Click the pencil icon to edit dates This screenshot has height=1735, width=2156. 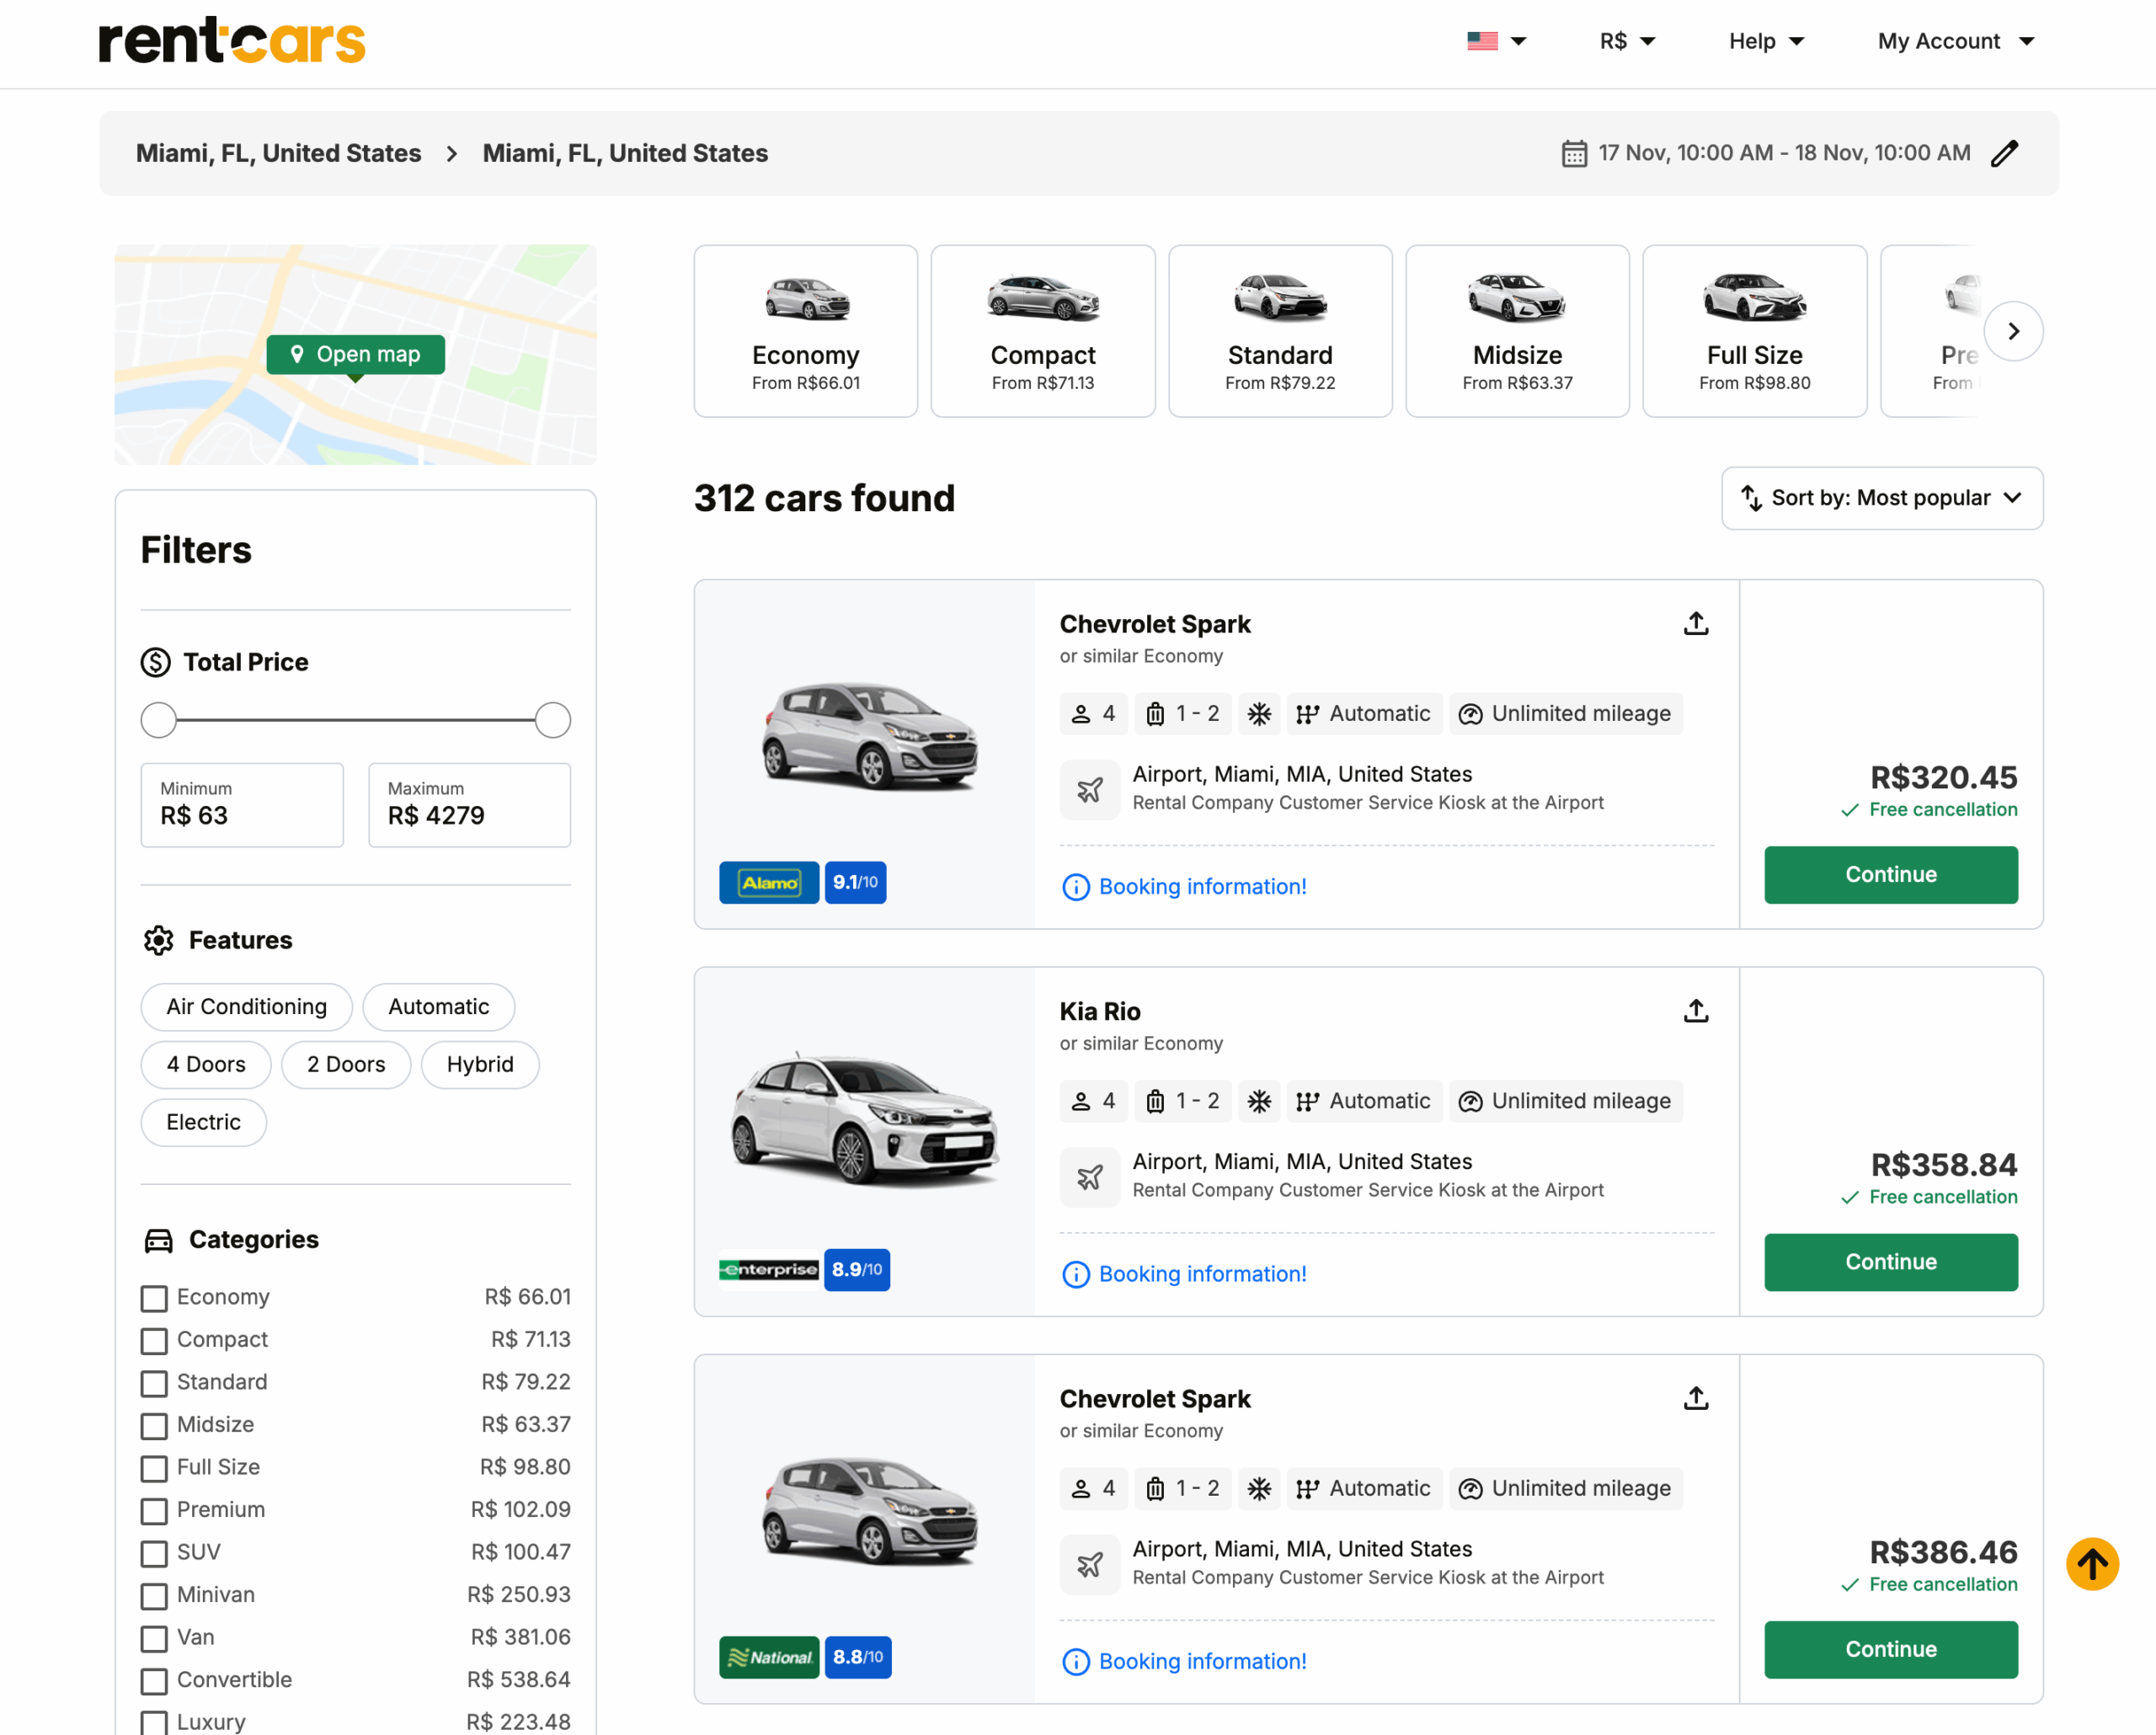coord(2006,153)
